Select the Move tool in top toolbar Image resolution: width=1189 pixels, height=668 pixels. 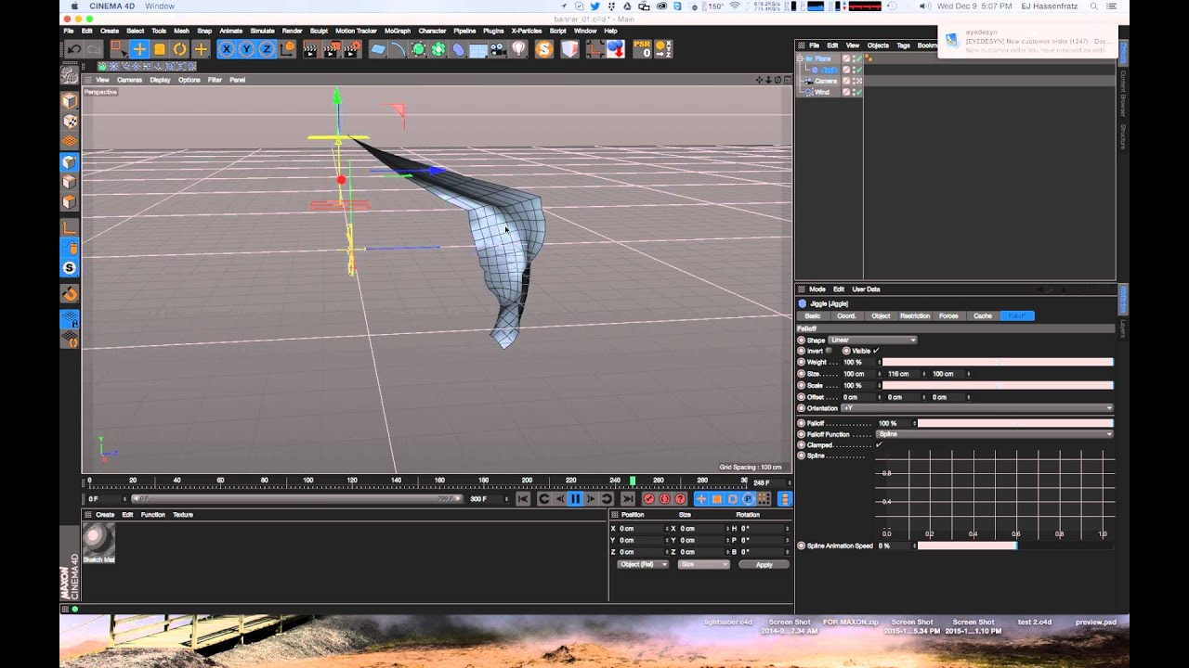pyautogui.click(x=139, y=49)
